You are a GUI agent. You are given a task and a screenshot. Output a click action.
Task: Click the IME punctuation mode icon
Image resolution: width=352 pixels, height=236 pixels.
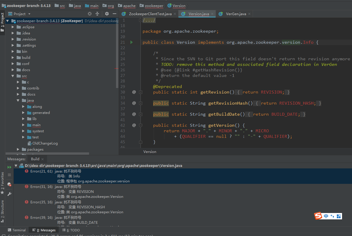pos(332,216)
